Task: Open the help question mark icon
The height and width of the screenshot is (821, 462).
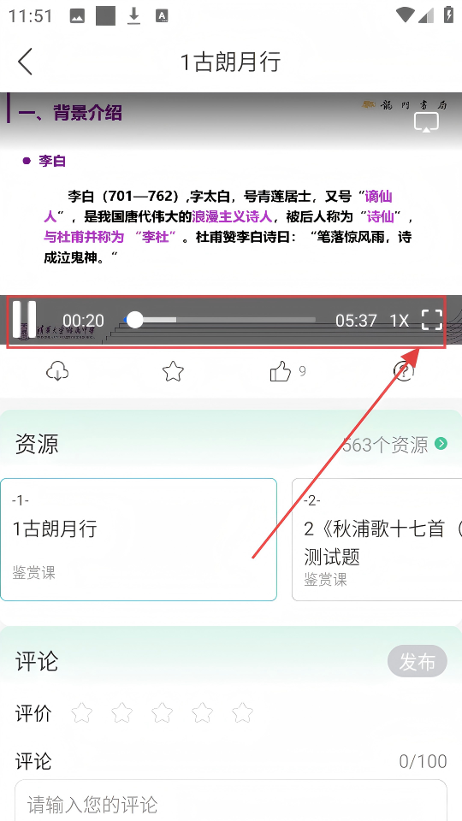Action: coord(403,372)
